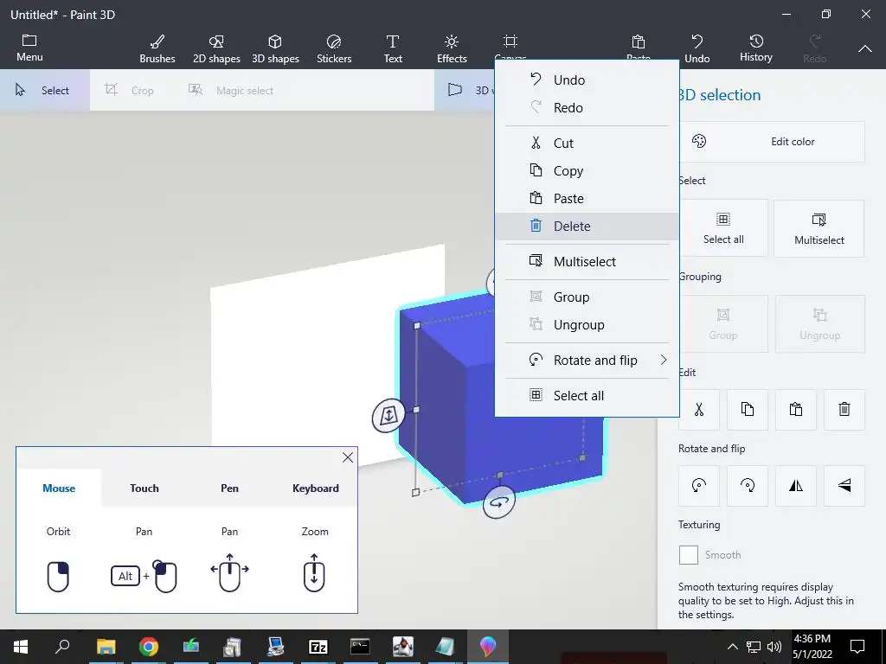The height and width of the screenshot is (664, 886).
Task: Click the Zoom mouse scroll icon
Action: tap(314, 572)
